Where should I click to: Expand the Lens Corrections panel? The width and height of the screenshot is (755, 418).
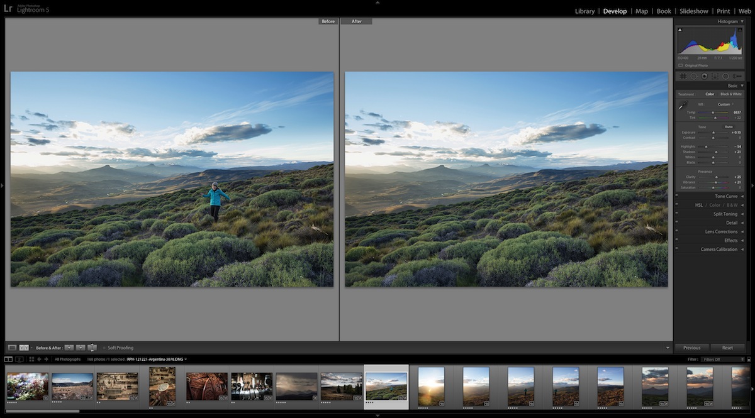(x=742, y=231)
